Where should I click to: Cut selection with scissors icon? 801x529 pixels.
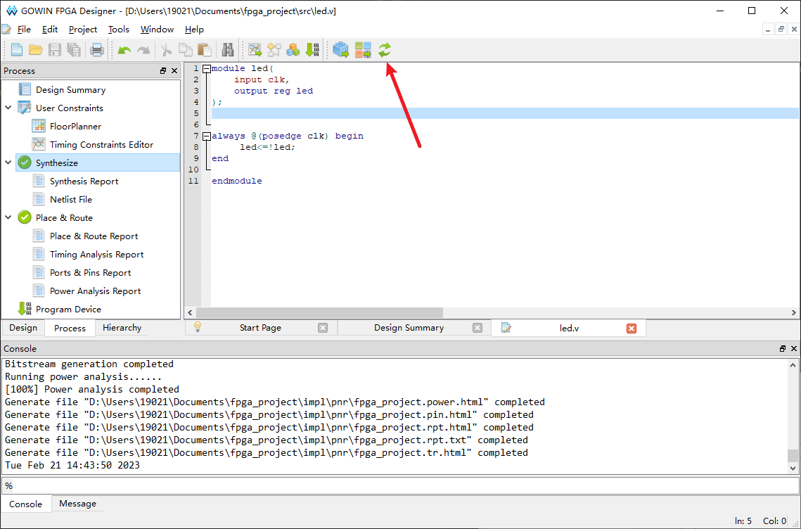pos(166,49)
